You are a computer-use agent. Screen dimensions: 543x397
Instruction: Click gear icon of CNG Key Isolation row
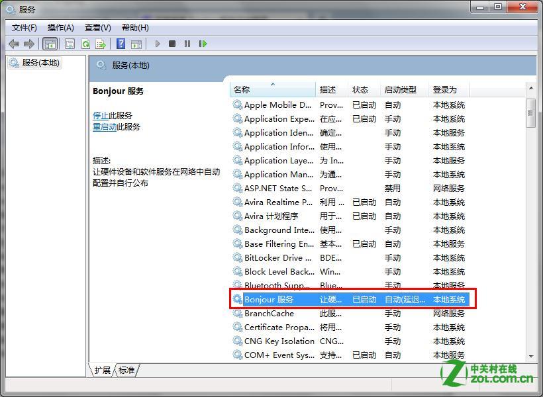click(x=238, y=341)
